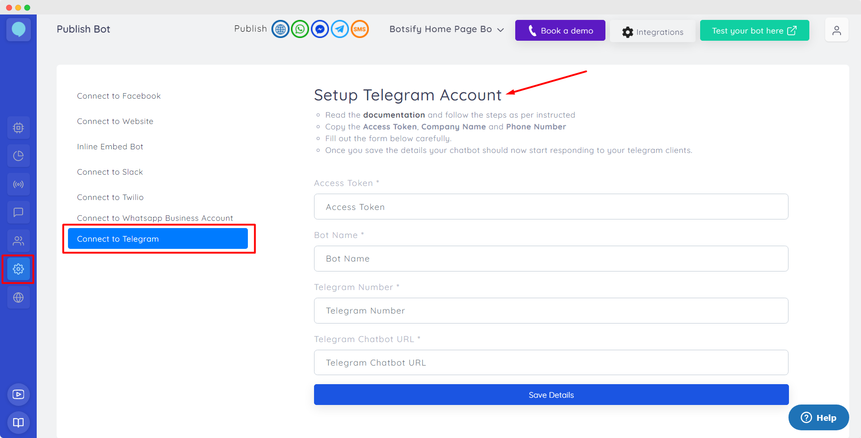Open the video tutorials play icon

point(19,394)
